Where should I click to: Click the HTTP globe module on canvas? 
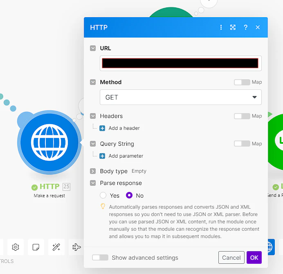[x=49, y=142]
